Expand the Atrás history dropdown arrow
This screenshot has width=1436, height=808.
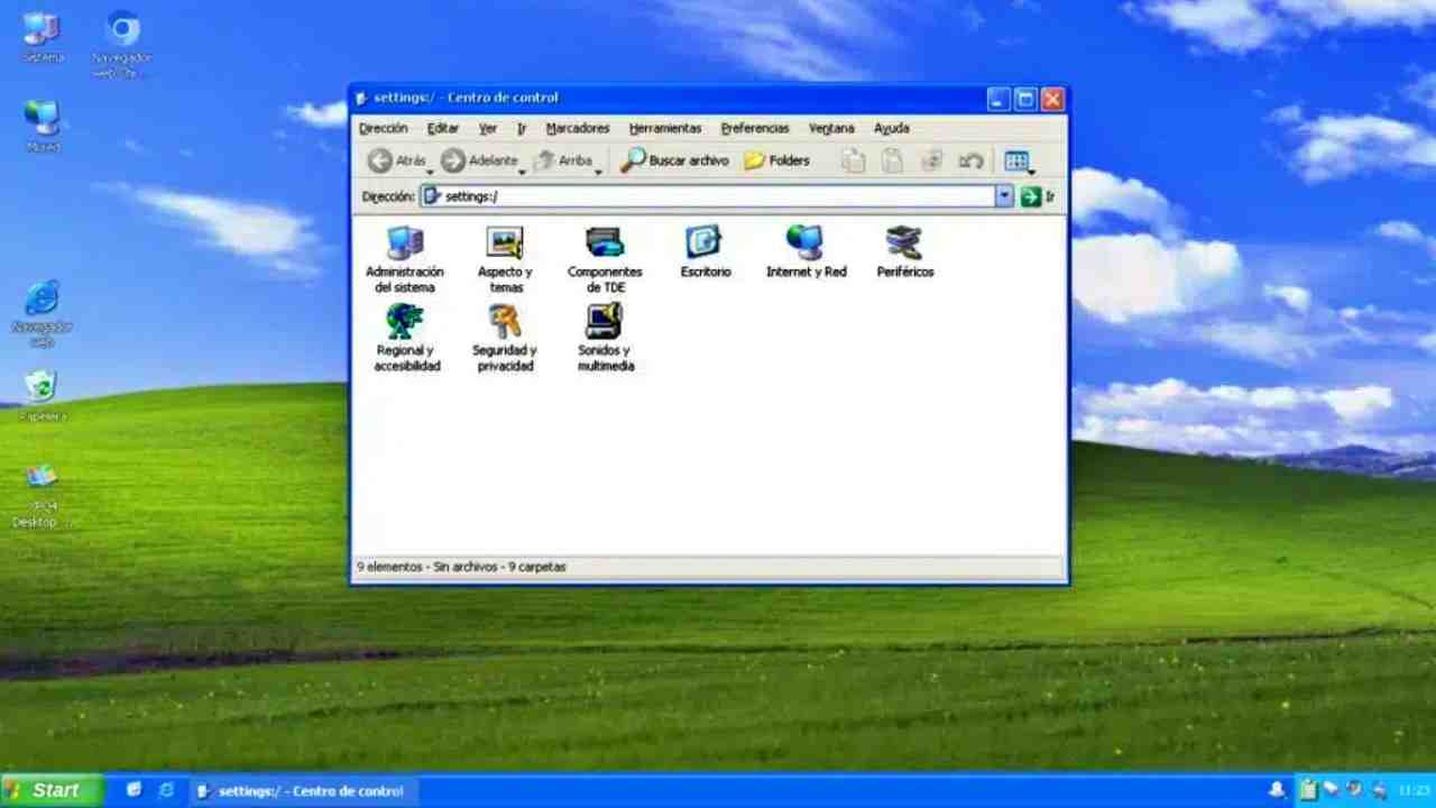tap(430, 172)
